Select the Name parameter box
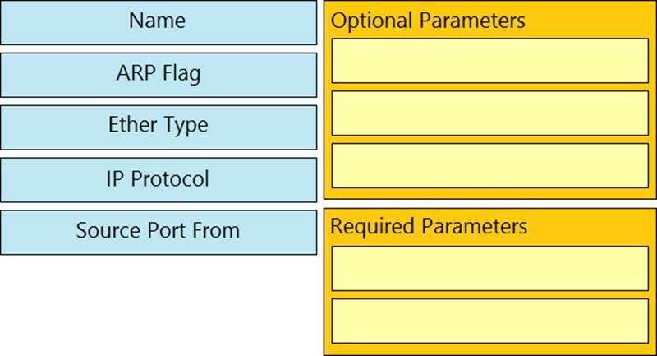 coord(159,22)
